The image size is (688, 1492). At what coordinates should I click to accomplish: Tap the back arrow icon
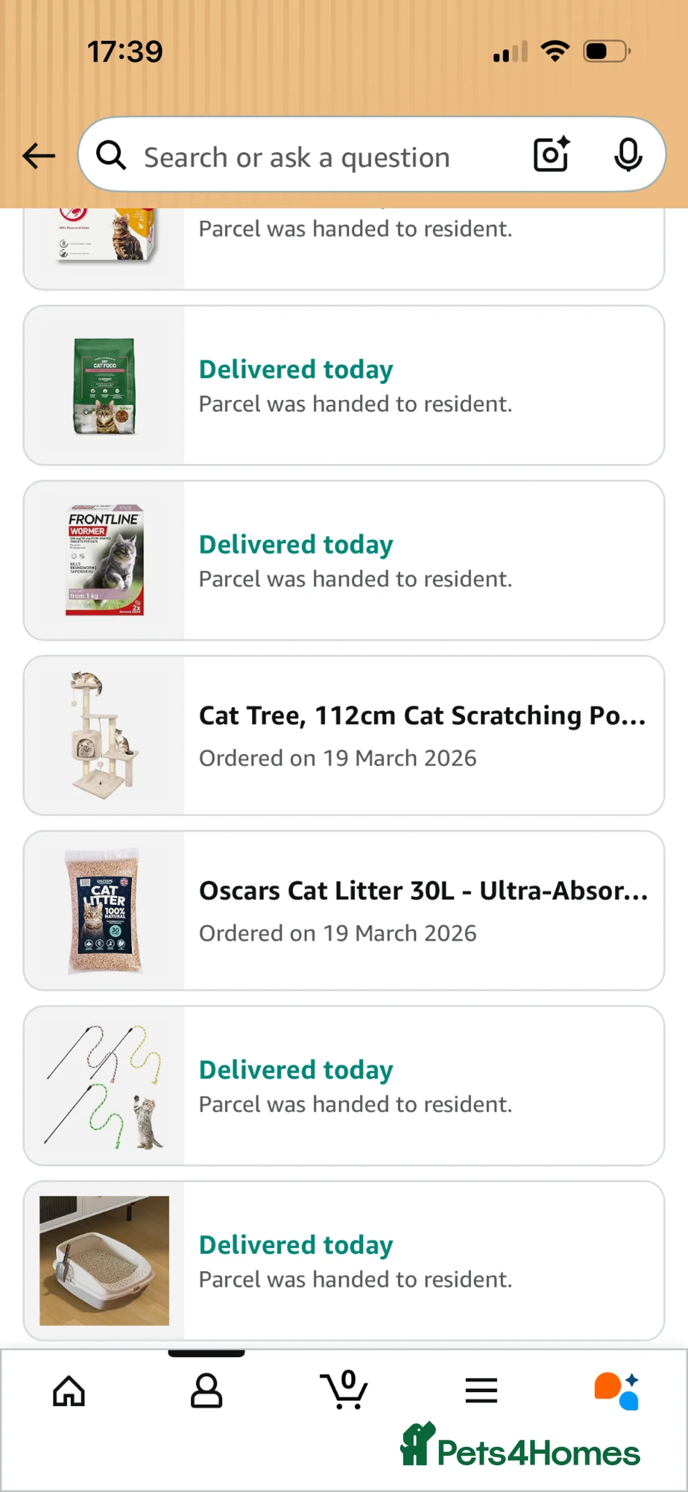(x=39, y=156)
